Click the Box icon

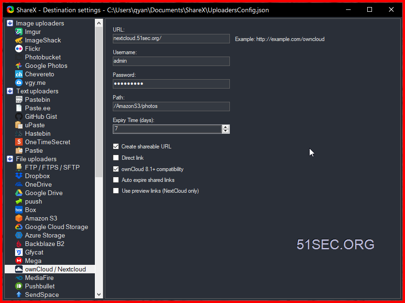[x=19, y=210]
